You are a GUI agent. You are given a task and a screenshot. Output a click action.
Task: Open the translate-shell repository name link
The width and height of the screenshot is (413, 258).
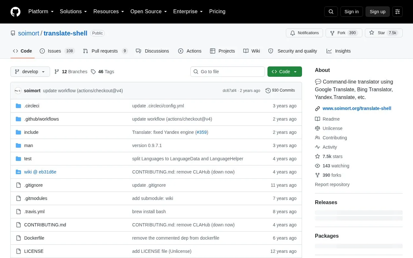65,33
